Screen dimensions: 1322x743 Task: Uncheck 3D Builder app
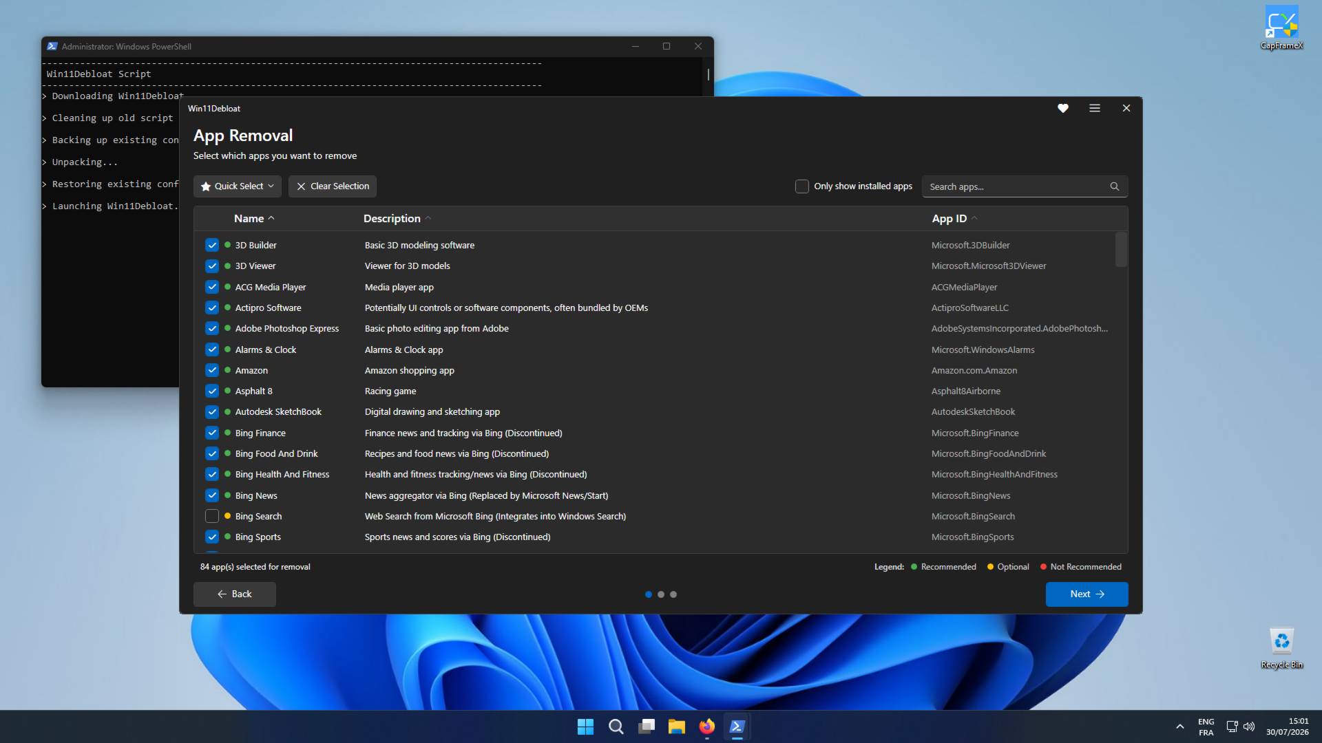[x=212, y=245]
